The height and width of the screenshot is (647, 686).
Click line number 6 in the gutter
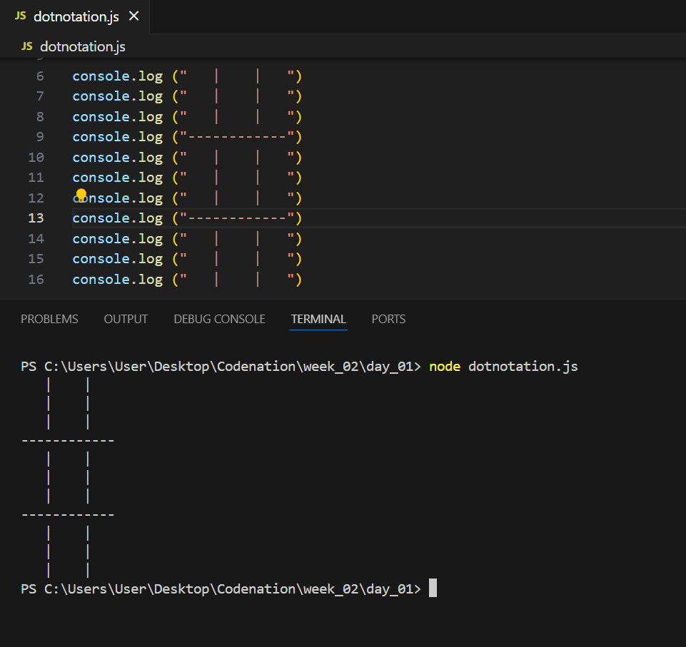pyautogui.click(x=40, y=76)
